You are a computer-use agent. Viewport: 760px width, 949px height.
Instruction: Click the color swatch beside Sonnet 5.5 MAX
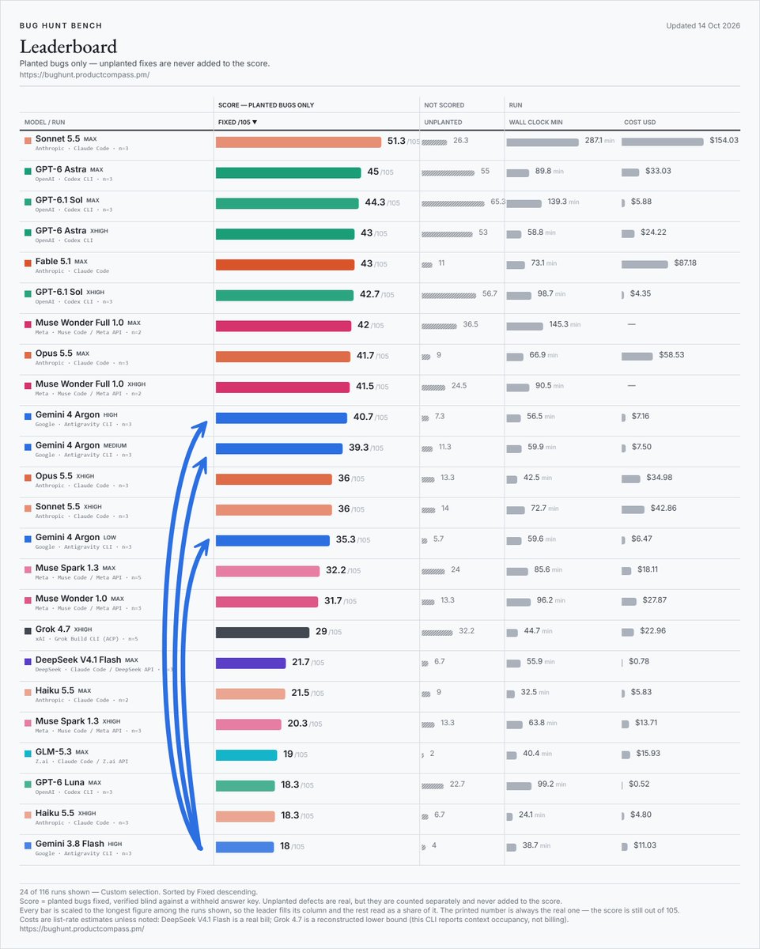pyautogui.click(x=28, y=140)
